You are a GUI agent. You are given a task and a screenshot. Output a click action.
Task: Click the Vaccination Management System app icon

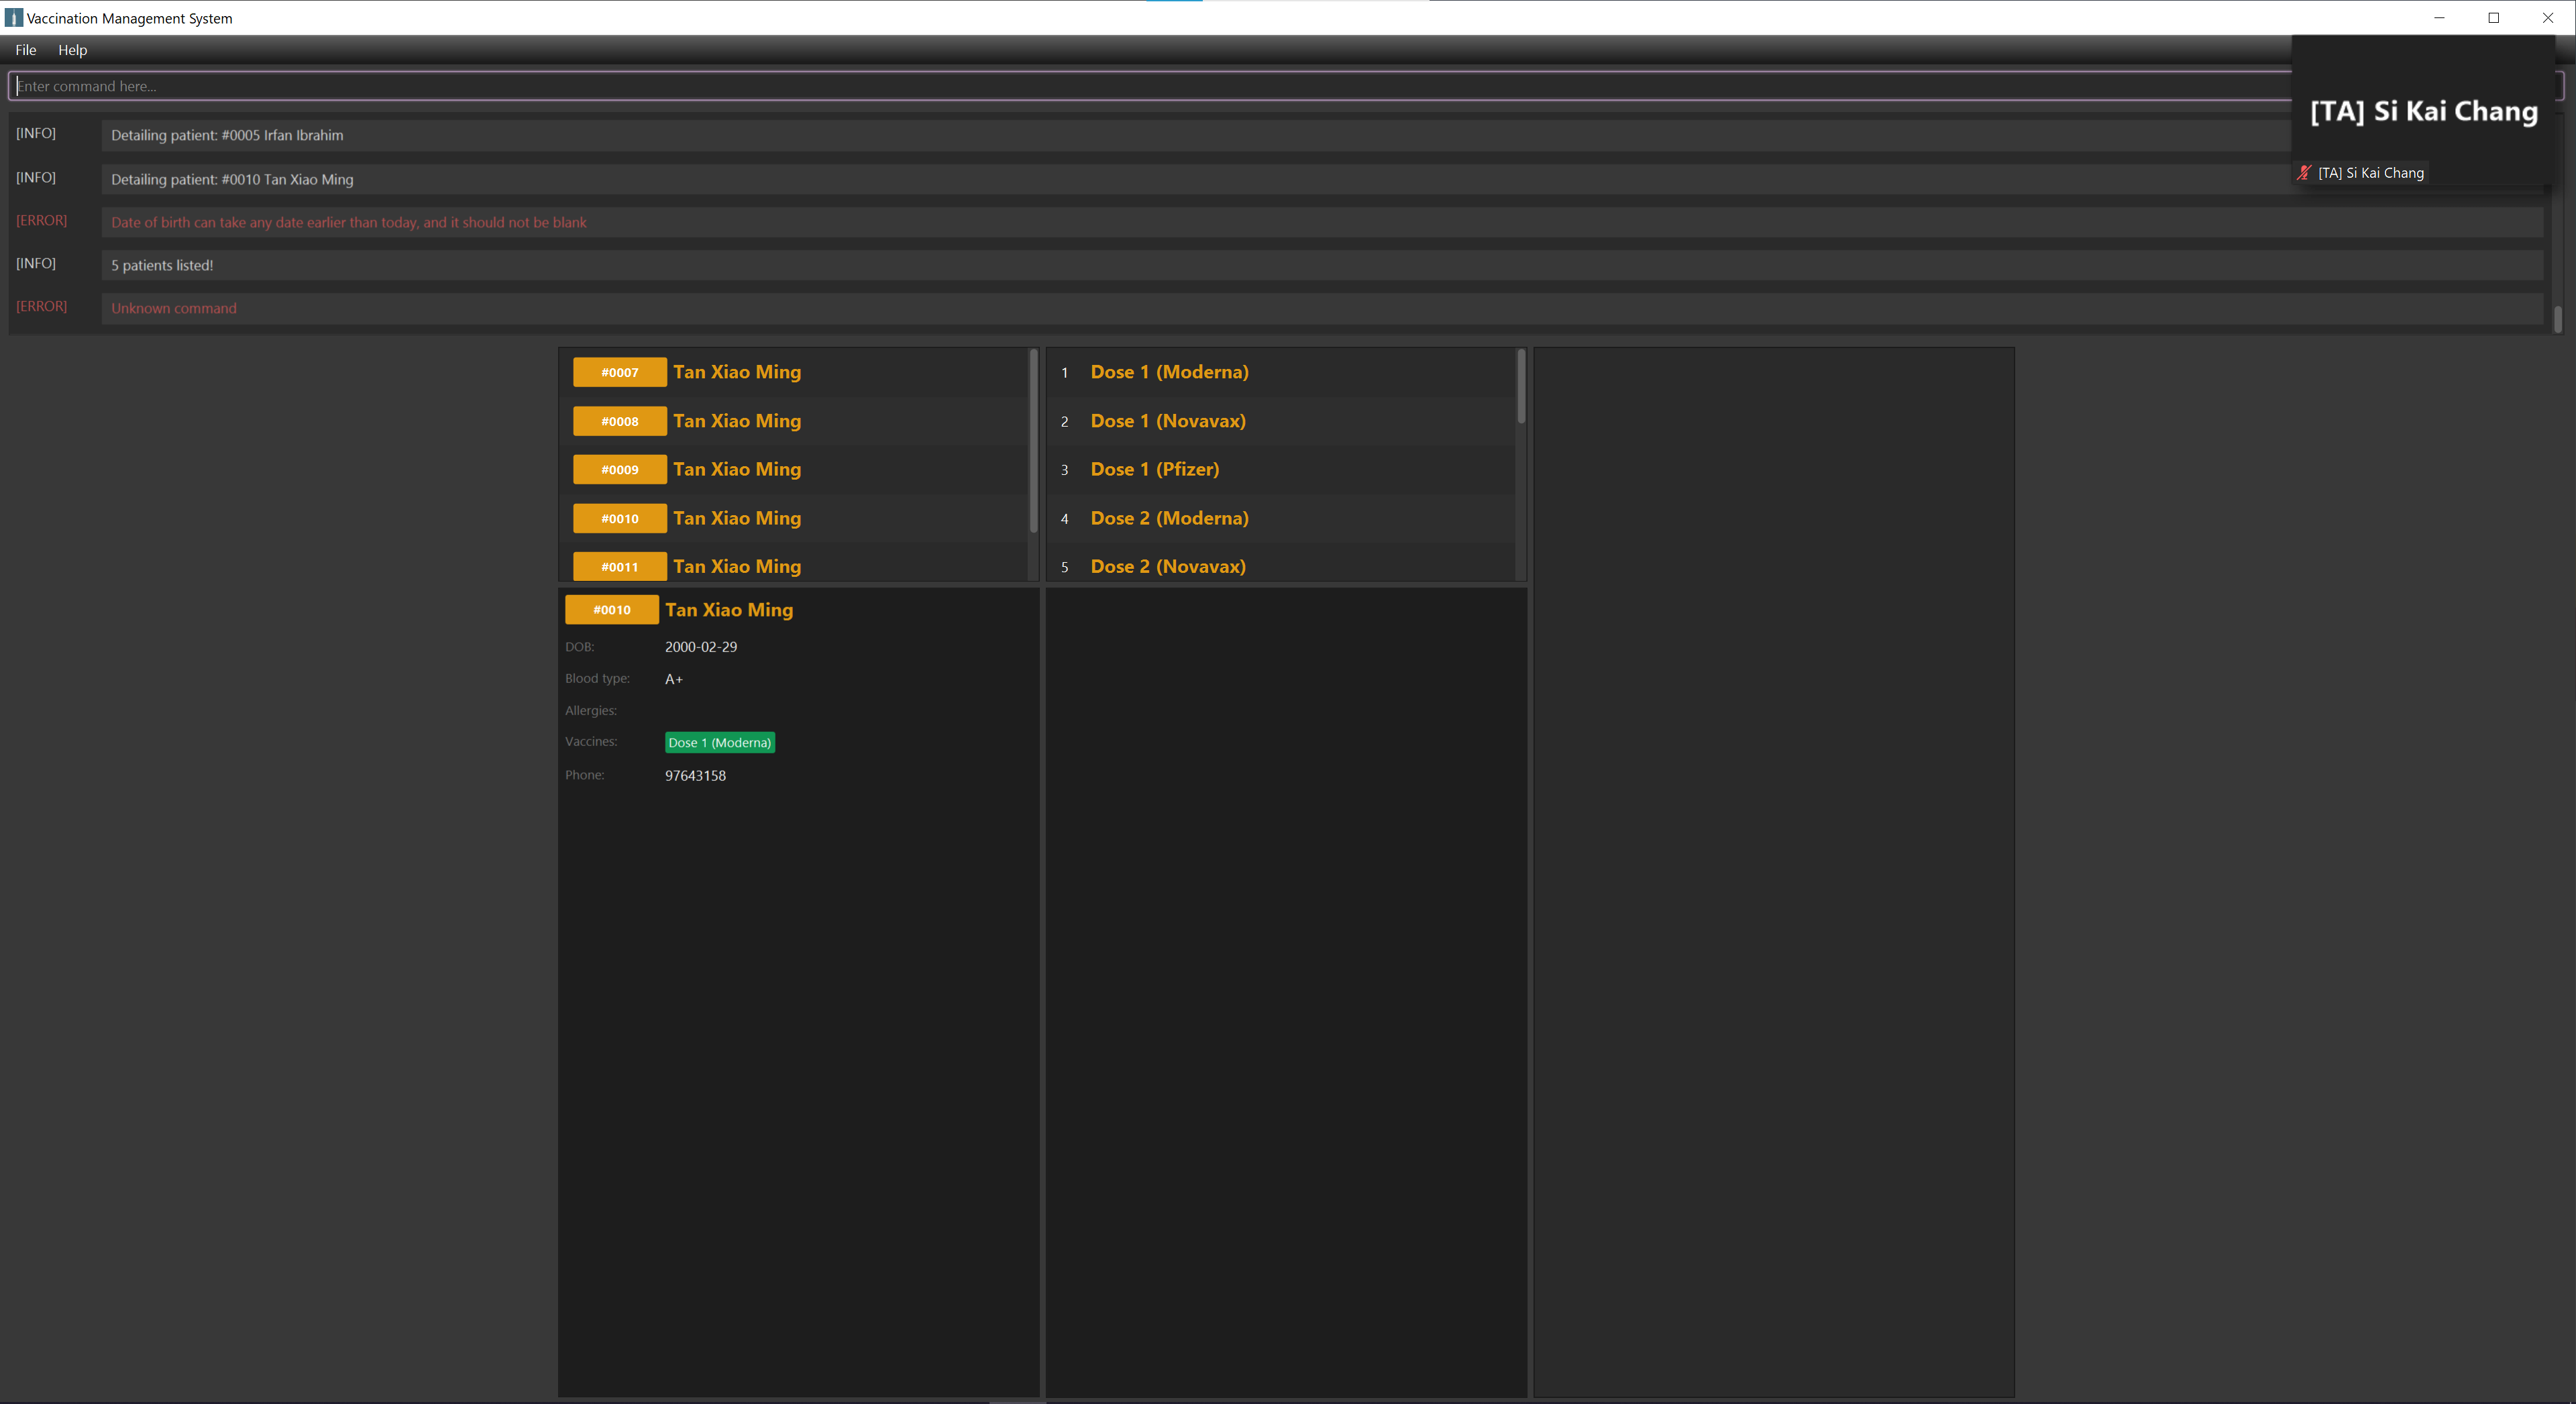pyautogui.click(x=13, y=18)
